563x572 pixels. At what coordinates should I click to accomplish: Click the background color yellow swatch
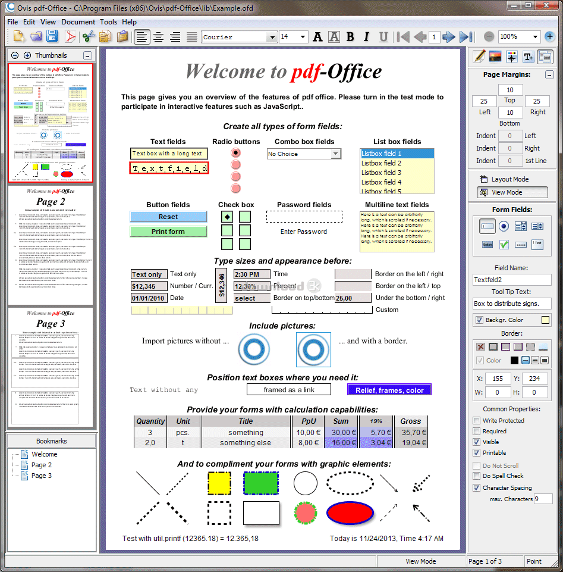545,320
